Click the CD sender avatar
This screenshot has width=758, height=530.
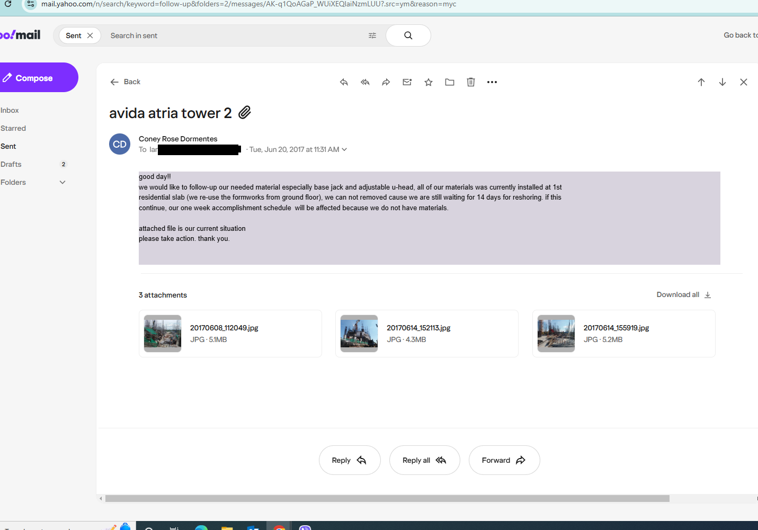[120, 144]
